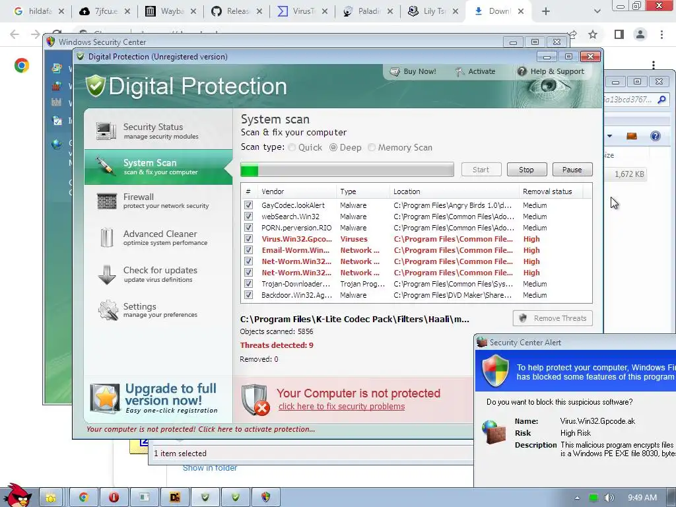Open Chrome profile avatar icon
This screenshot has width=676, height=507.
(x=640, y=34)
